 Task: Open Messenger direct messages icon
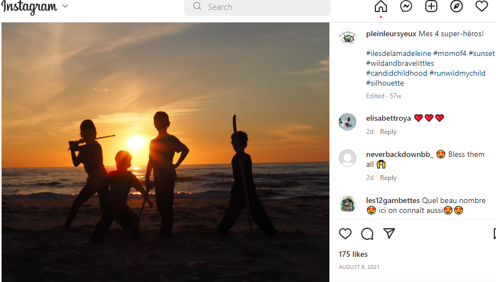point(406,7)
